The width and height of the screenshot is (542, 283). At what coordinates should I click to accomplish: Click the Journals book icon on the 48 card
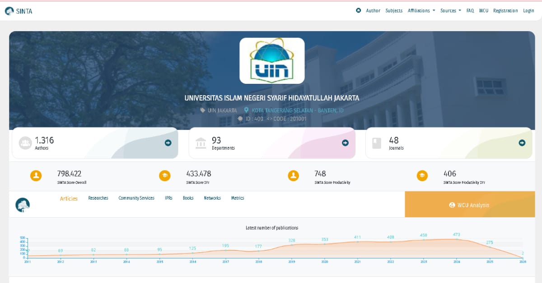pyautogui.click(x=376, y=142)
